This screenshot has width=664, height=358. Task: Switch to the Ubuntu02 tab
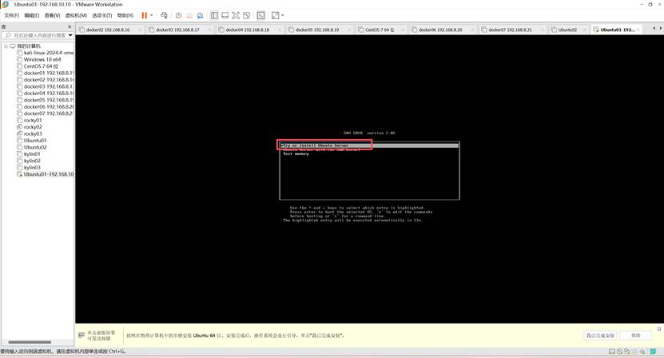click(x=567, y=30)
